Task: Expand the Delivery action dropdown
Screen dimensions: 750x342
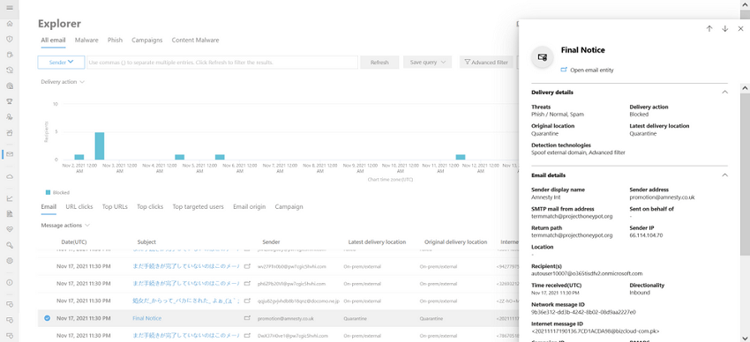Action: (x=63, y=82)
